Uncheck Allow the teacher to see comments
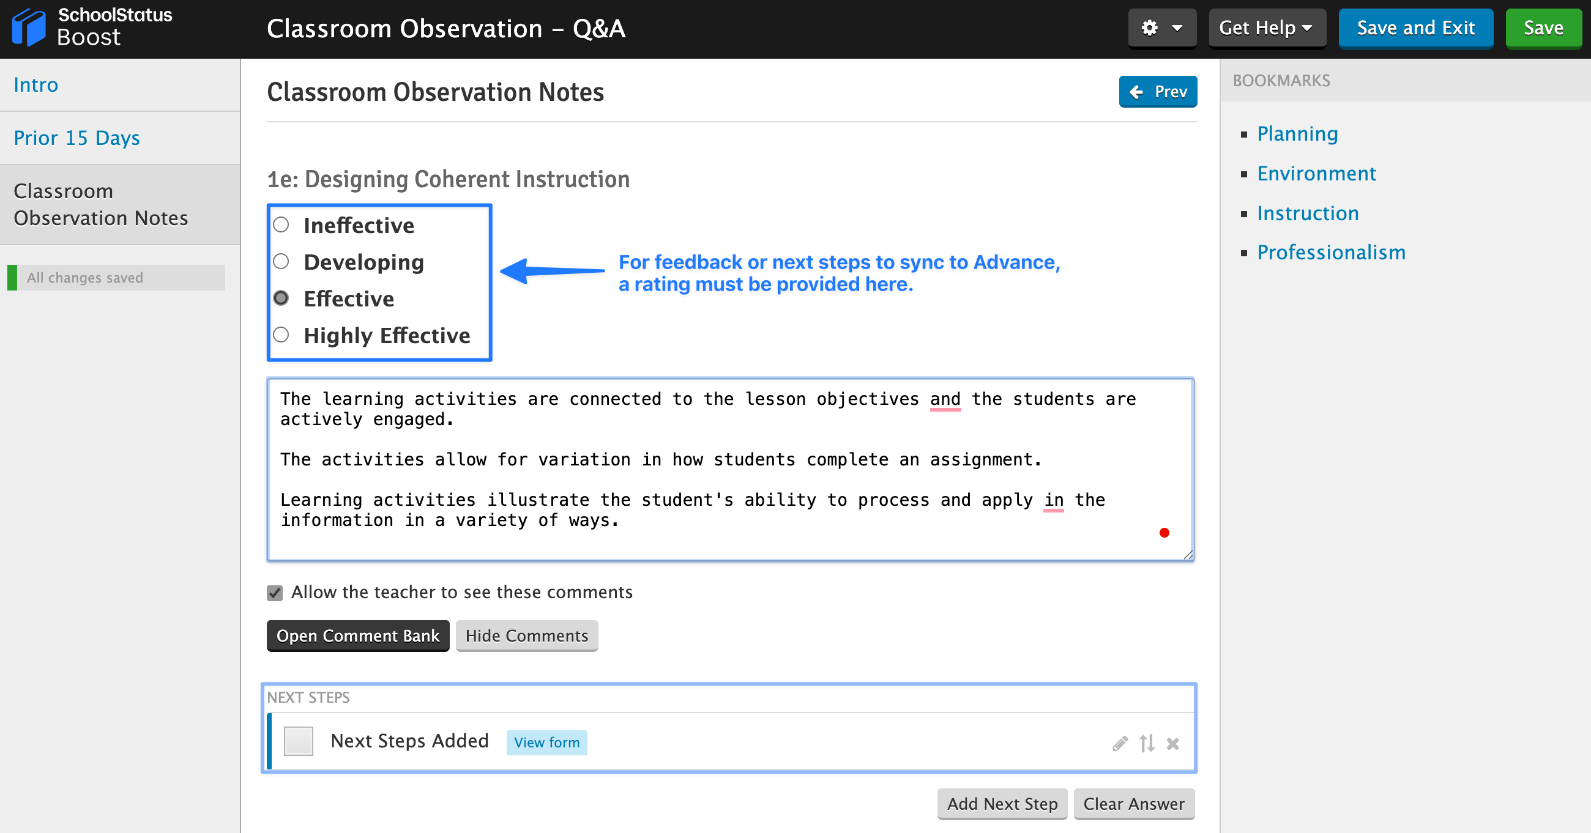 (x=275, y=593)
